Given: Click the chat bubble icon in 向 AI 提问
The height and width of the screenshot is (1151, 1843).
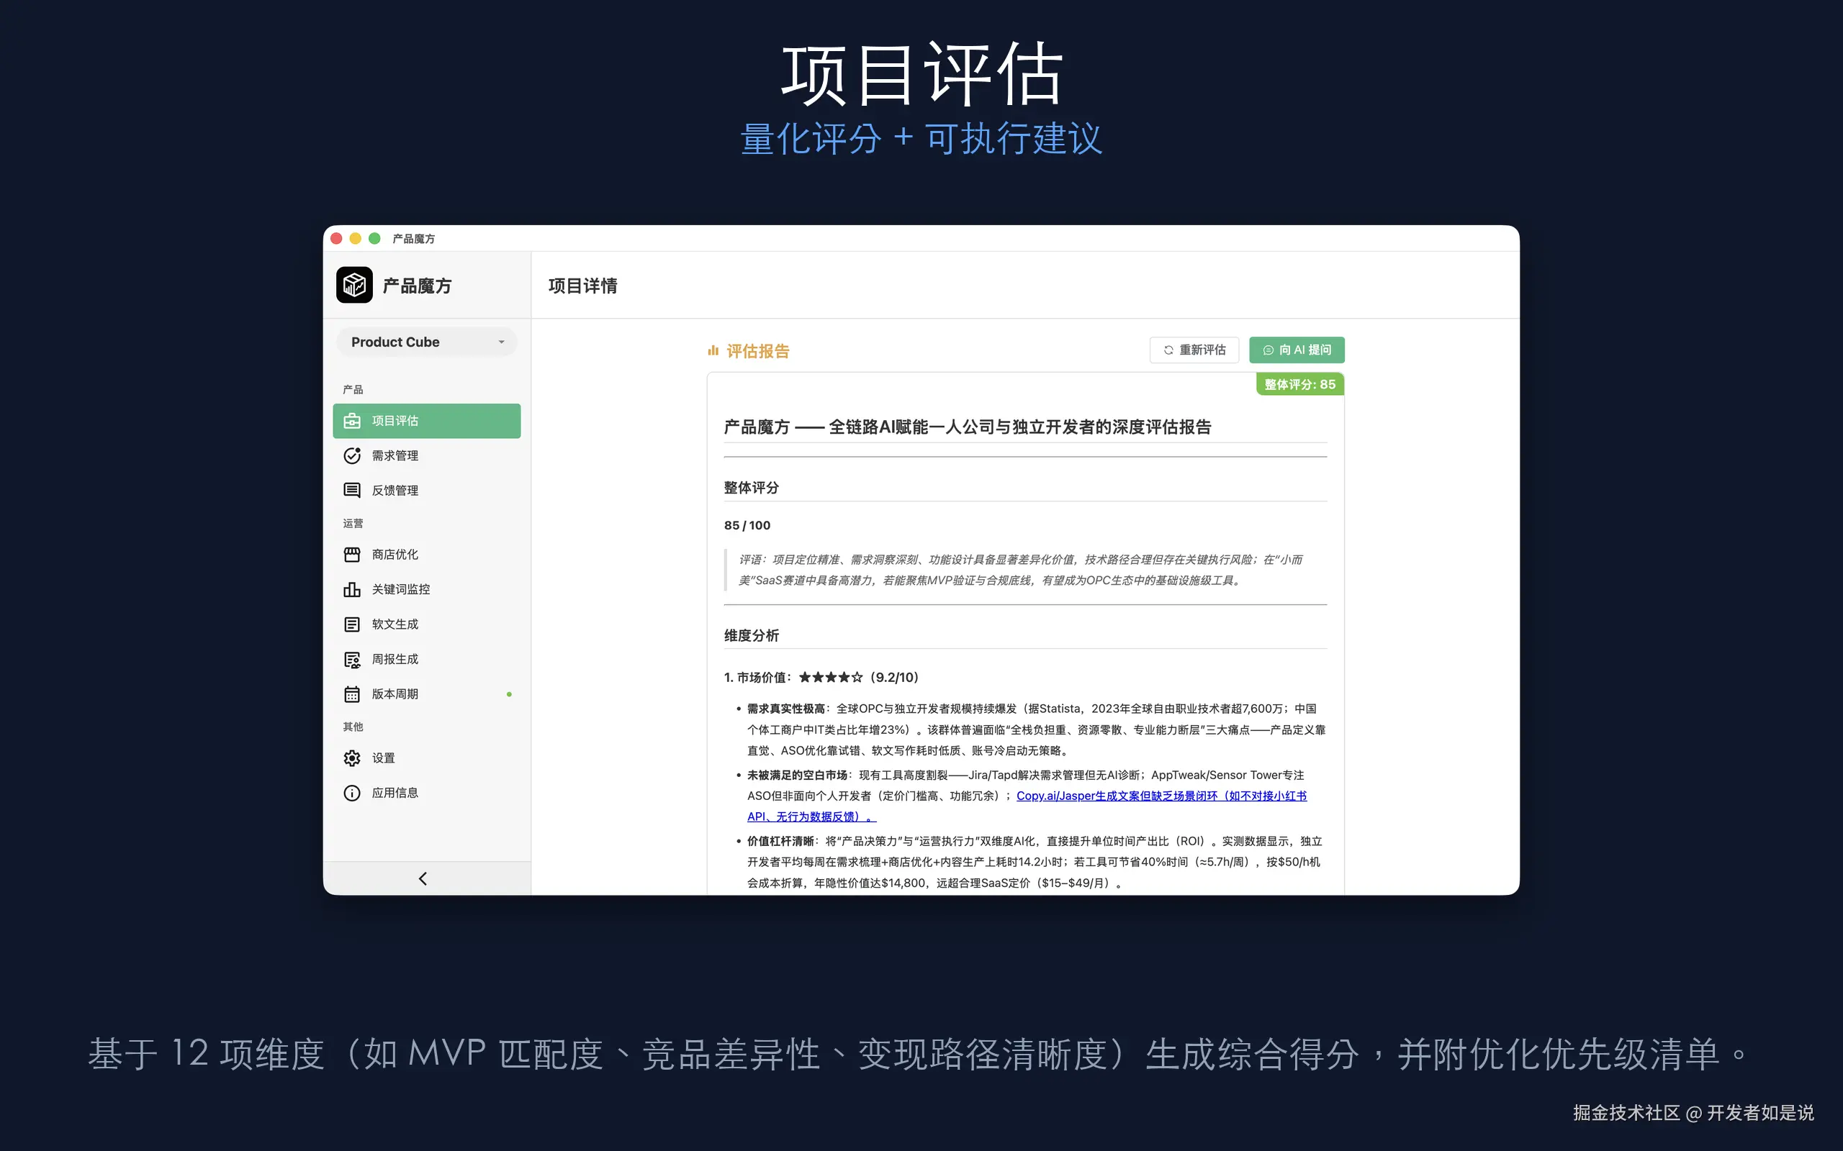Looking at the screenshot, I should click(x=1268, y=350).
